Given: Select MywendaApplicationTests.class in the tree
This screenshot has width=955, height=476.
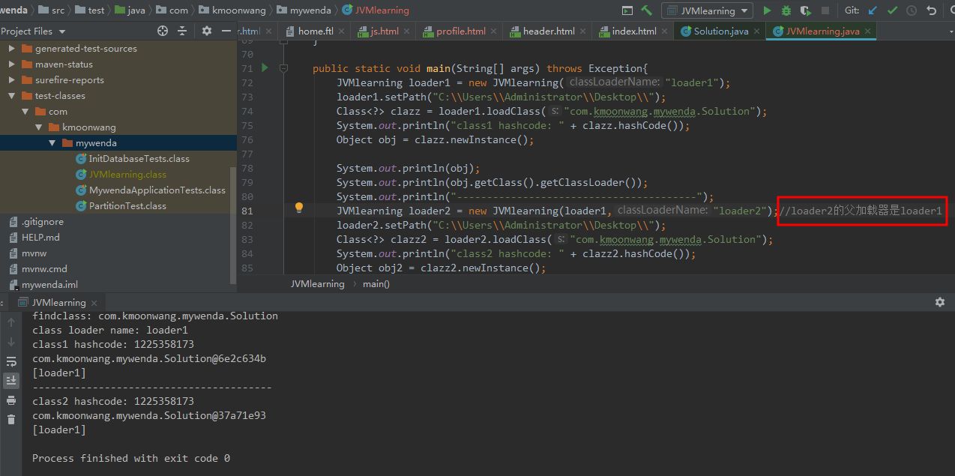Looking at the screenshot, I should [157, 190].
